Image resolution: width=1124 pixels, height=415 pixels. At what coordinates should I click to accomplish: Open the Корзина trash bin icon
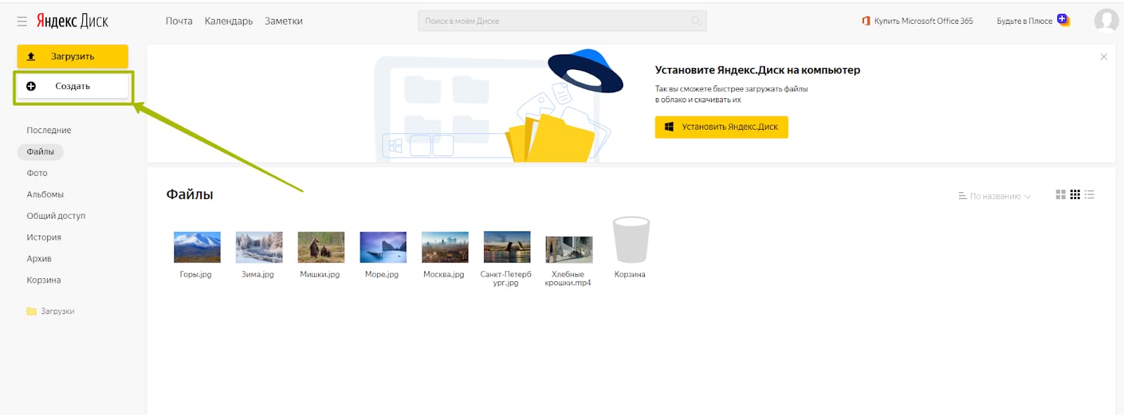coord(630,240)
